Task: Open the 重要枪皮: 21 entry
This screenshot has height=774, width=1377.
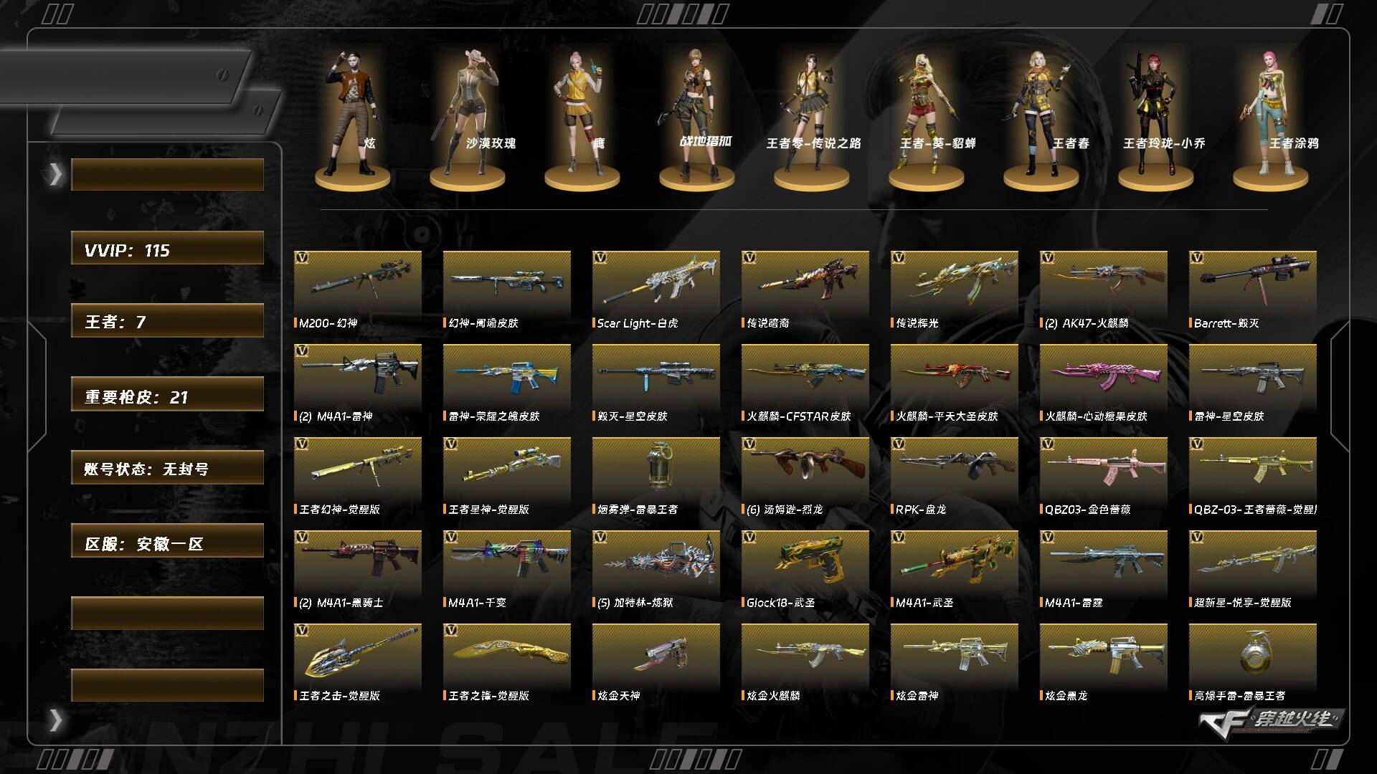Action: 167,394
